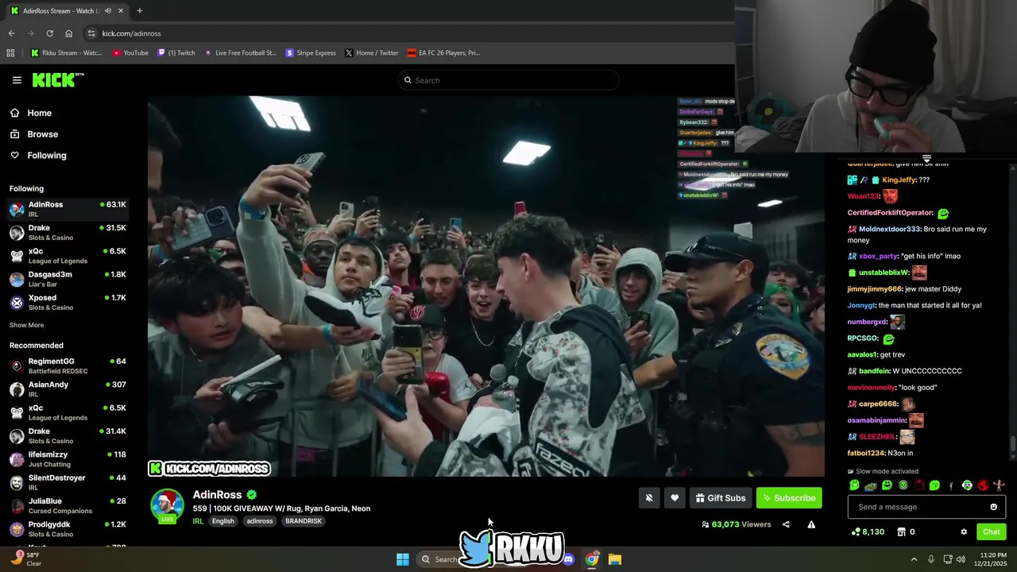Reload the Kick page
This screenshot has width=1017, height=572.
49,33
